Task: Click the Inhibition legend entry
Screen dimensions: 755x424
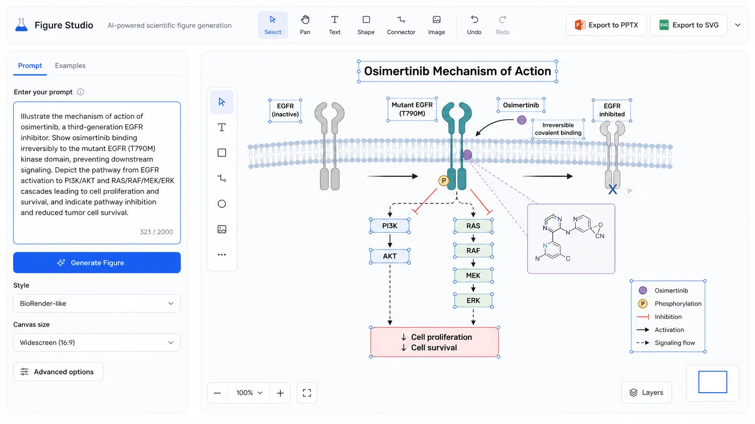Action: (659, 317)
